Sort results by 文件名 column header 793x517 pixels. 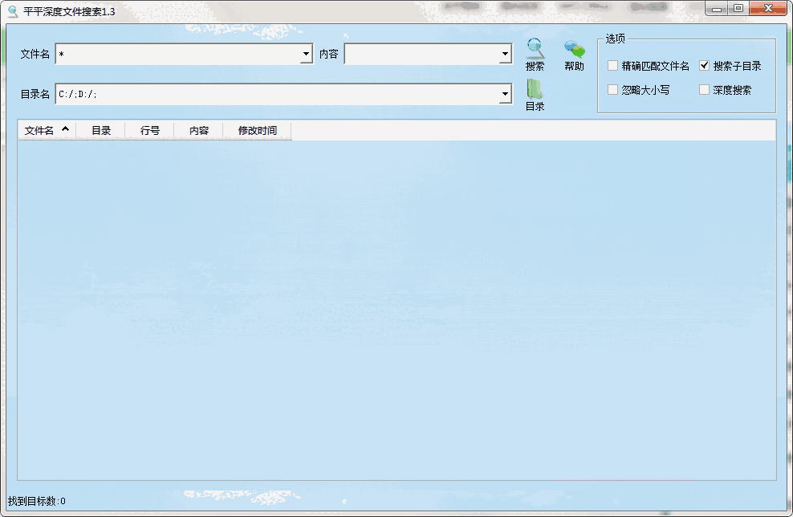point(47,131)
